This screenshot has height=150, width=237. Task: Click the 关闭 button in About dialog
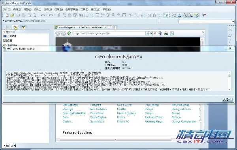tap(227, 100)
